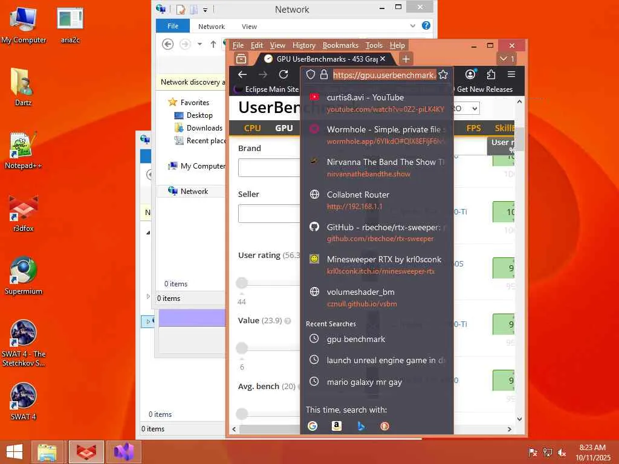Open the list-all-tabs dropdown arrow
This screenshot has width=619, height=464.
tap(507, 59)
